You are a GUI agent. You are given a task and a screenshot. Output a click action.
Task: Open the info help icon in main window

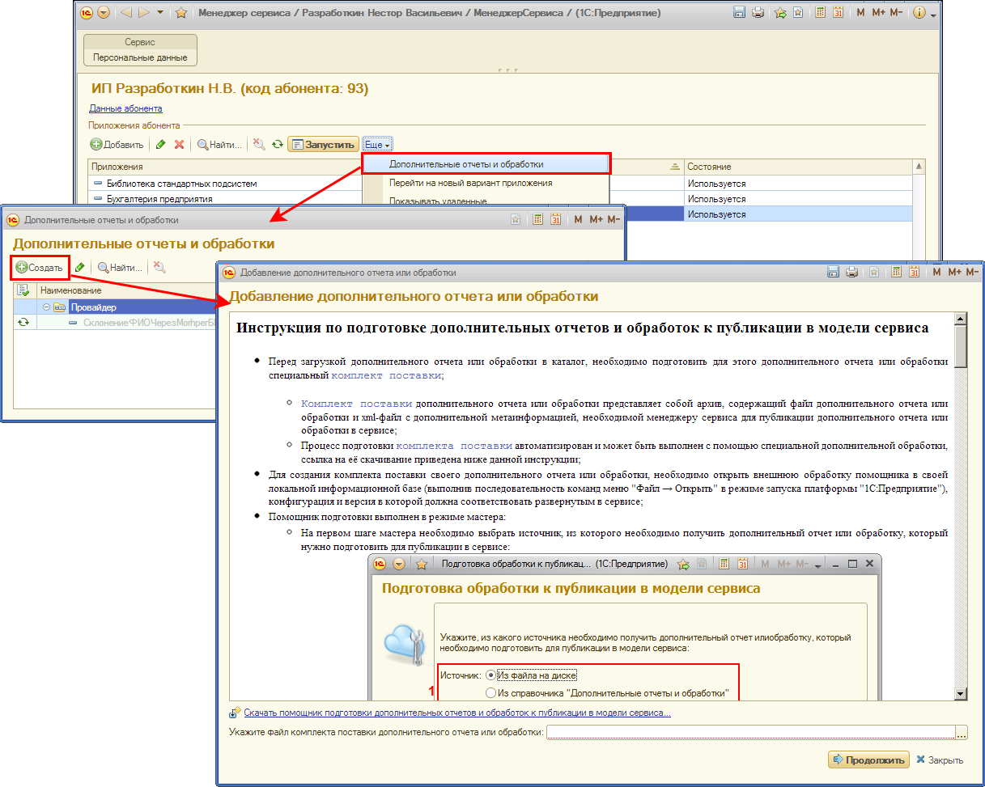[x=919, y=13]
